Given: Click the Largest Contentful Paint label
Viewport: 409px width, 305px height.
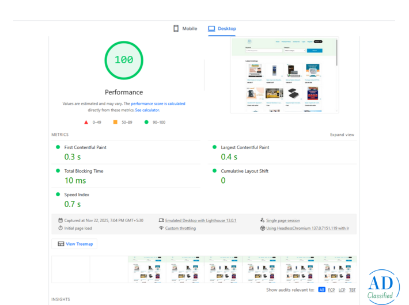Looking at the screenshot, I should click(245, 147).
